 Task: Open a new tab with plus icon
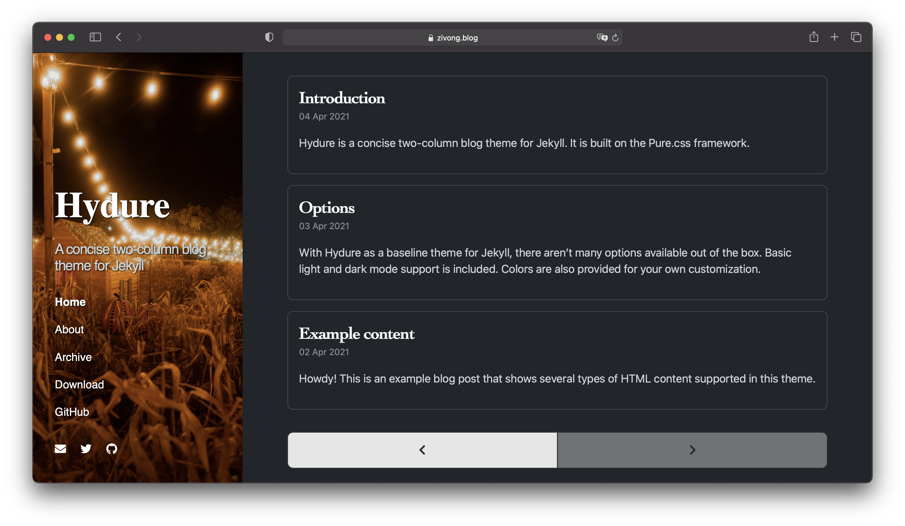click(x=835, y=37)
